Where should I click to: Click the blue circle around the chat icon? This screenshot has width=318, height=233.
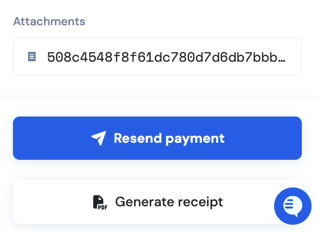(x=293, y=206)
